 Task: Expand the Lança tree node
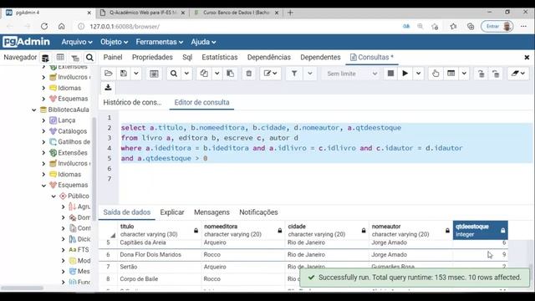pos(43,120)
